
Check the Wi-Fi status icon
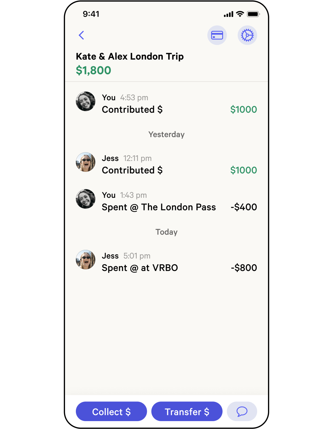point(240,14)
